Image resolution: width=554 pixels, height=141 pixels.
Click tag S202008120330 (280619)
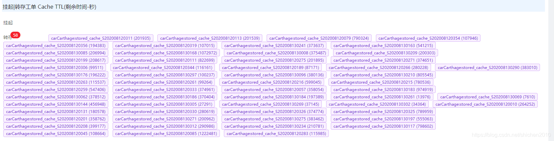click(165, 112)
